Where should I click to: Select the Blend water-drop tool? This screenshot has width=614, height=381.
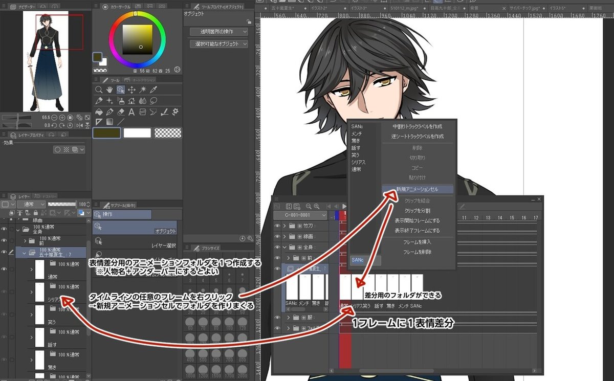click(x=142, y=101)
